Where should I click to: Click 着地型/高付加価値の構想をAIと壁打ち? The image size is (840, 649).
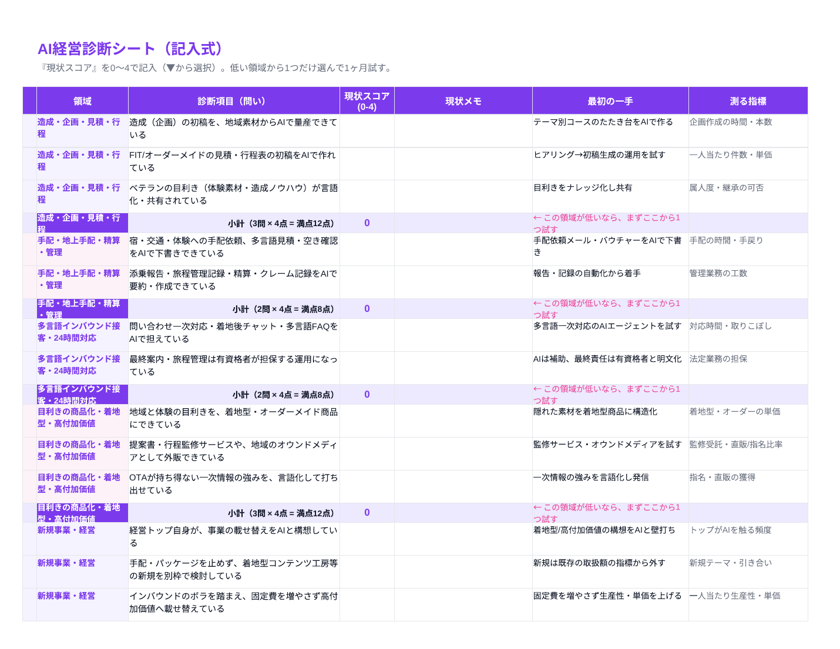[x=604, y=530]
